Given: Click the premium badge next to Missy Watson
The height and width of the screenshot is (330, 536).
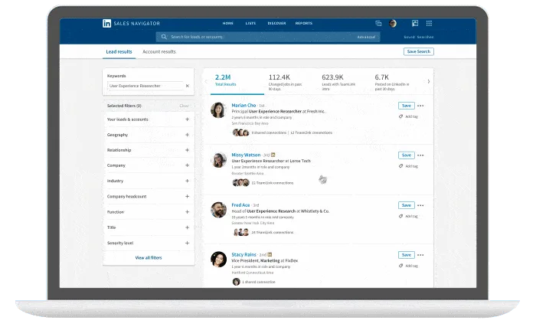Looking at the screenshot, I should [273, 155].
